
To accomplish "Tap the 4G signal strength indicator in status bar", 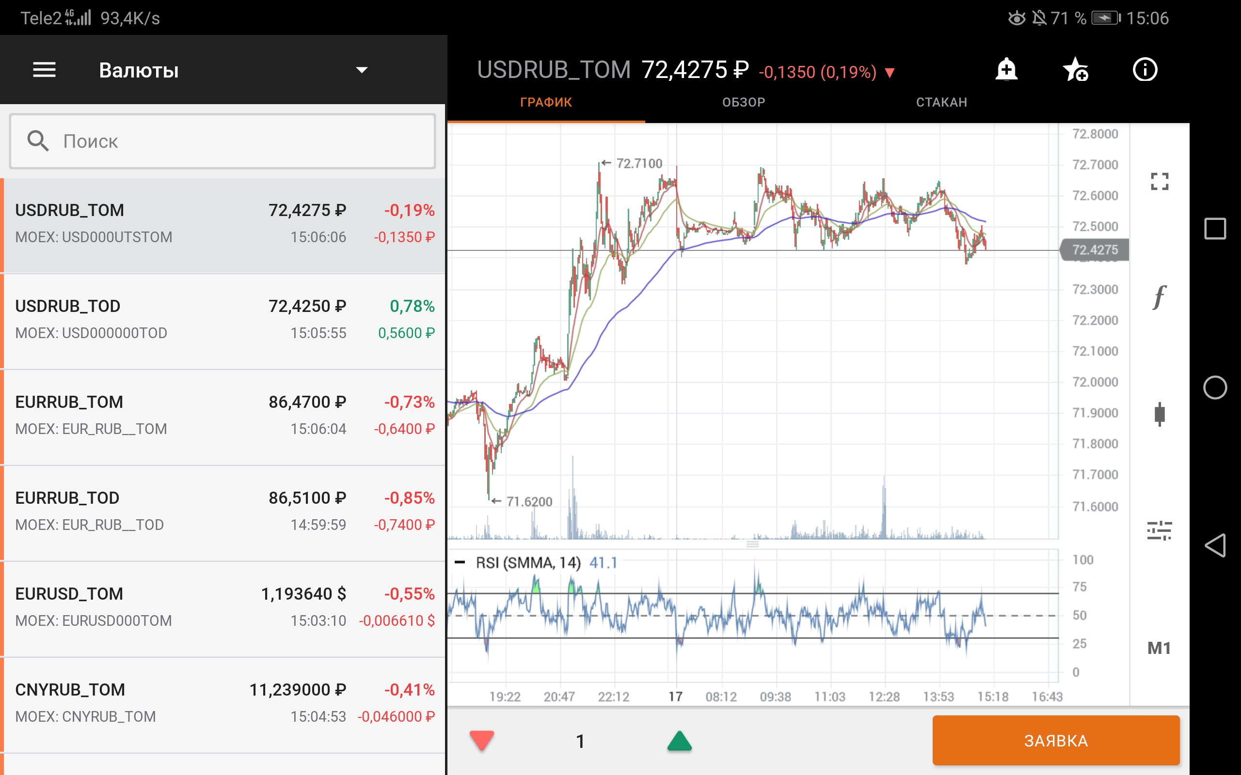I will point(78,17).
